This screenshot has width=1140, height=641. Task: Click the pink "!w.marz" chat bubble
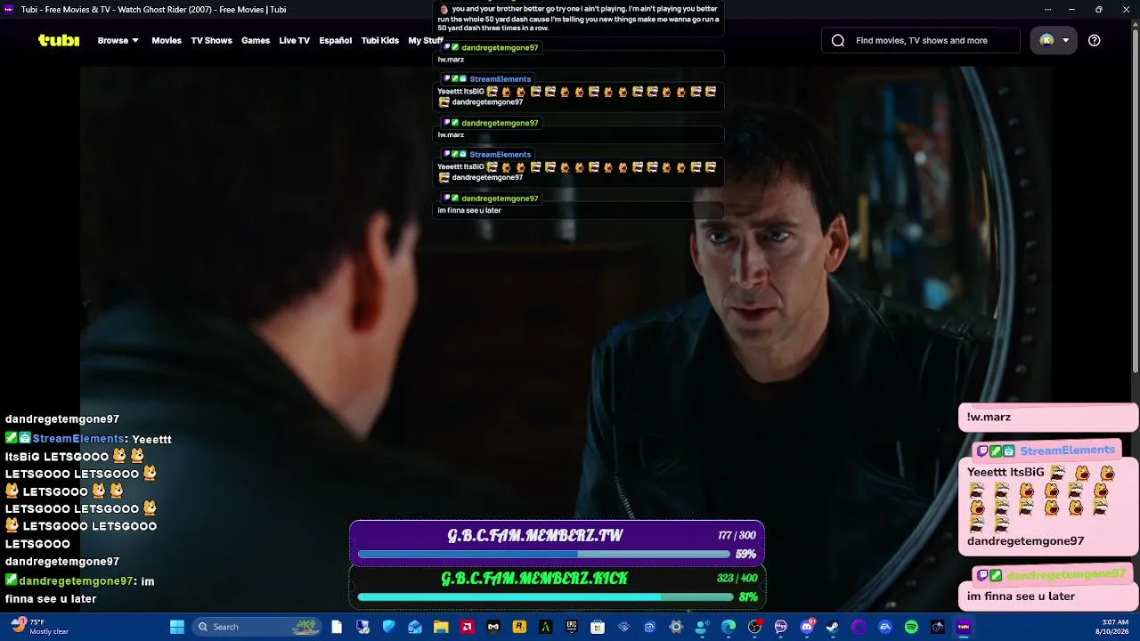click(1047, 418)
